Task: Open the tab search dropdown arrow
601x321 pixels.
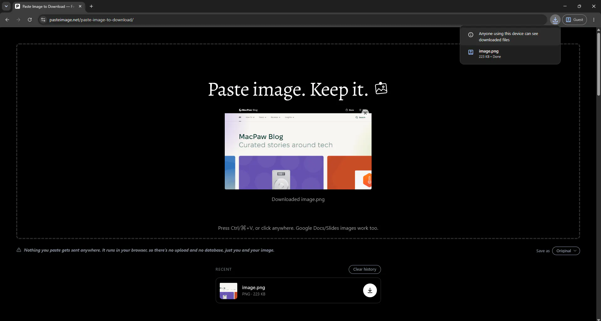Action: pos(6,6)
